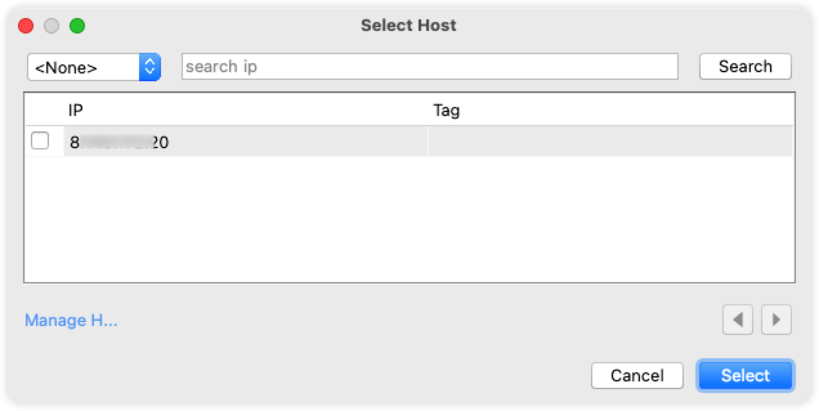Click the blank area below the host list
Image resolution: width=819 pixels, height=411 pixels.
click(409, 219)
